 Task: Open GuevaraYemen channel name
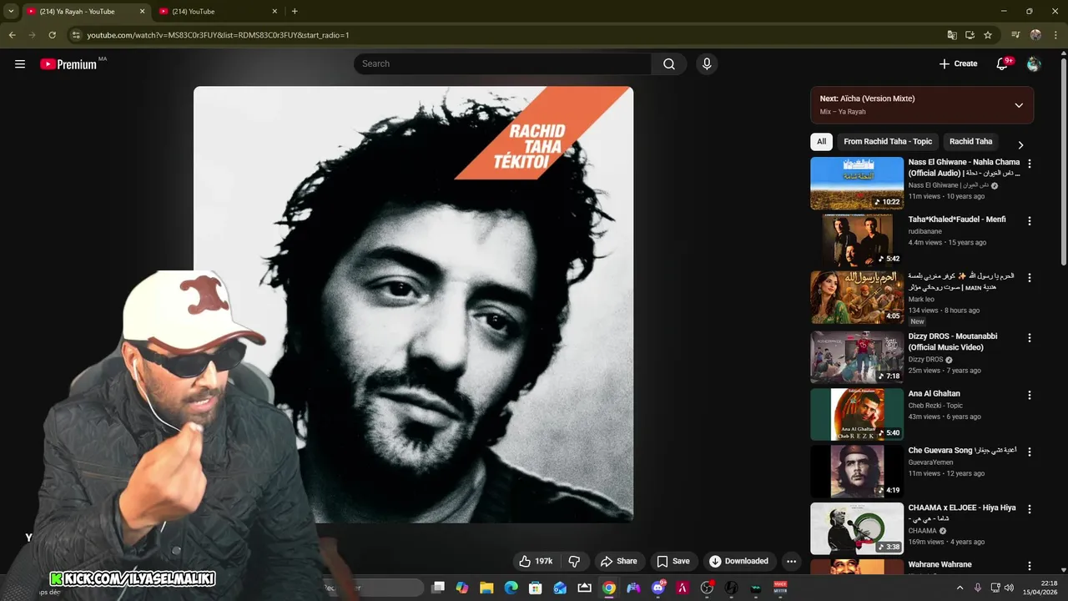tap(930, 462)
